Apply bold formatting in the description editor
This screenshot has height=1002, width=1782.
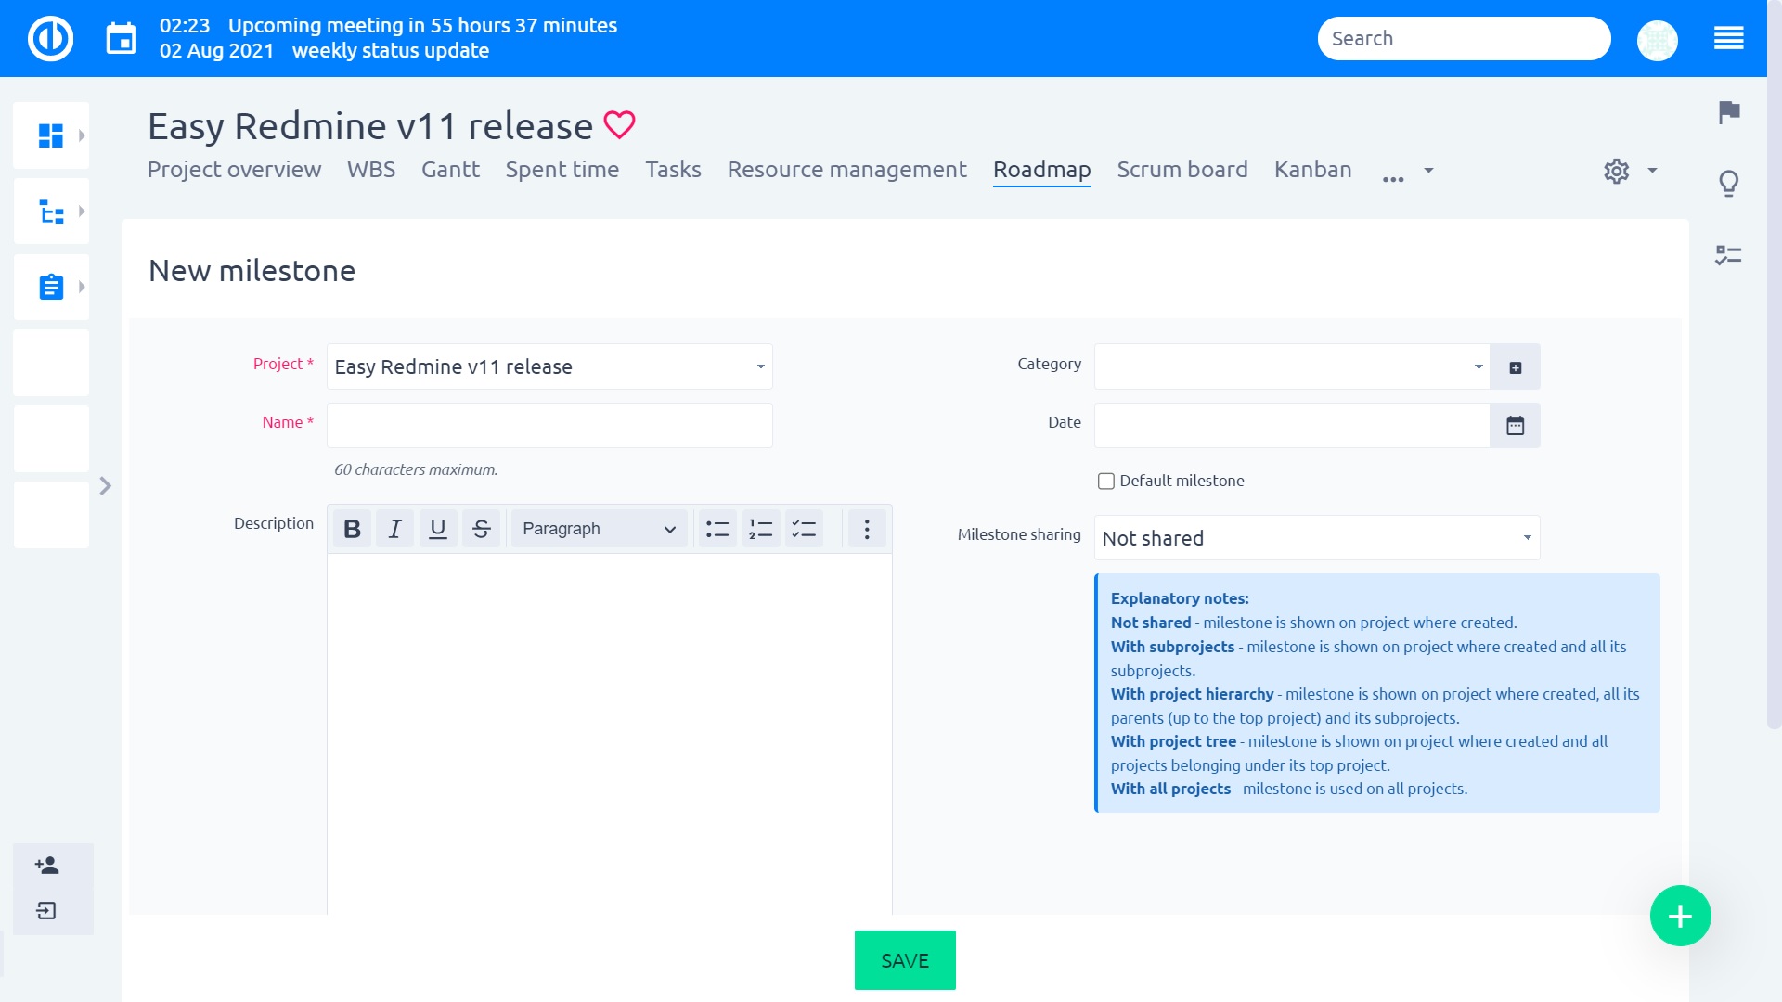point(351,528)
